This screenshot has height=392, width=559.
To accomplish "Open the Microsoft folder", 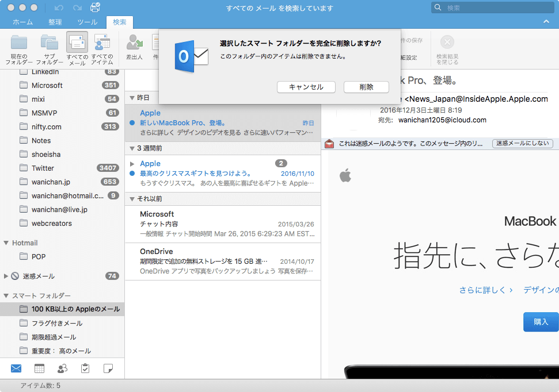I will (62, 86).
